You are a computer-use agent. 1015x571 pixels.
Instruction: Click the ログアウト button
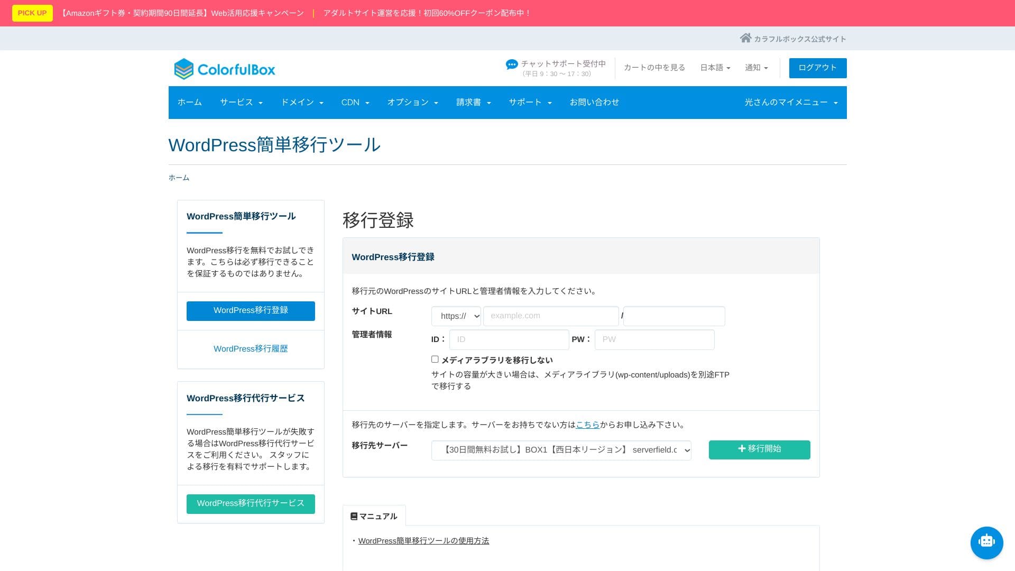click(817, 68)
